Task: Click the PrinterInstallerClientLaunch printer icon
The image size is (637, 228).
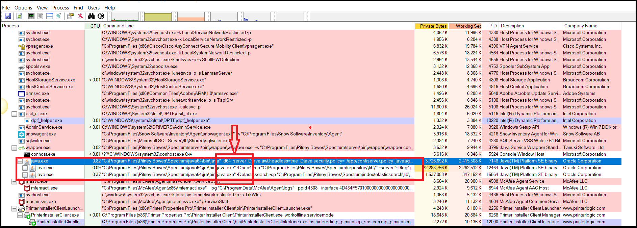Action: click(x=22, y=208)
